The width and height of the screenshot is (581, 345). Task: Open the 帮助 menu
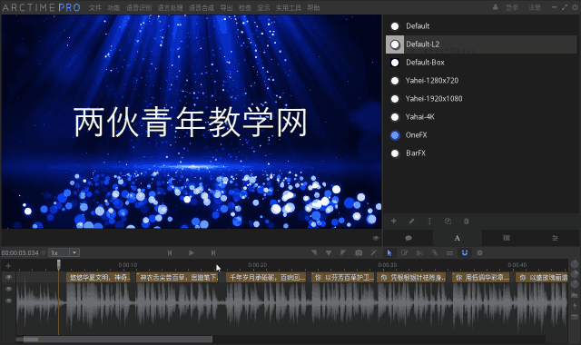(313, 8)
